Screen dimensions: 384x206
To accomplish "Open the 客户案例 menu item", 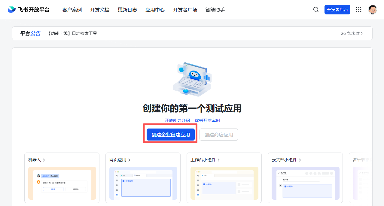I will pos(72,10).
